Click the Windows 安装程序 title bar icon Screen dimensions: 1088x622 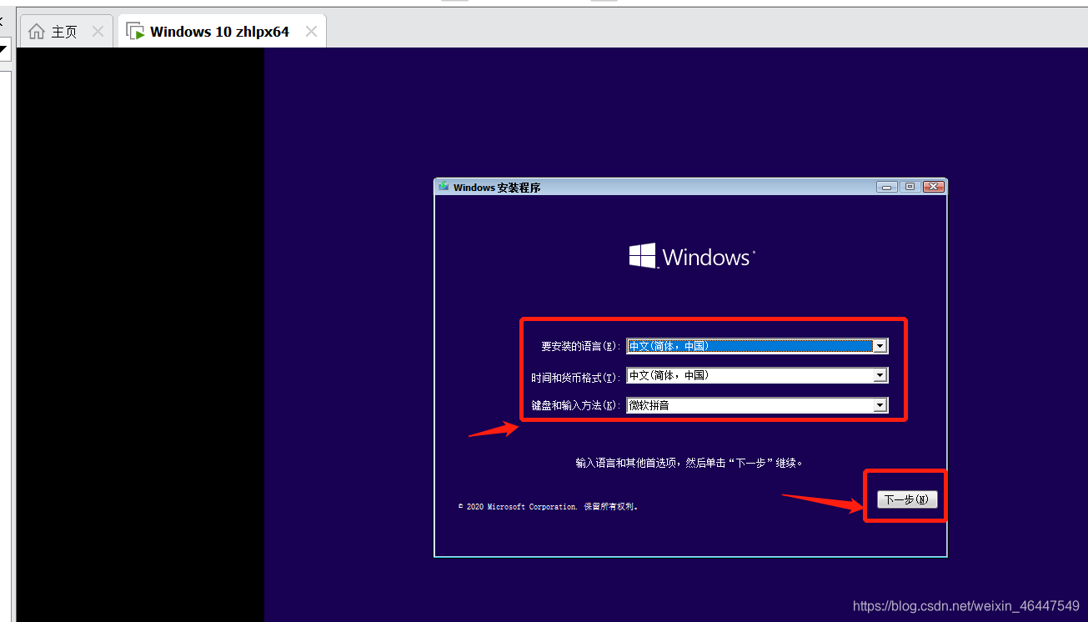pyautogui.click(x=443, y=187)
